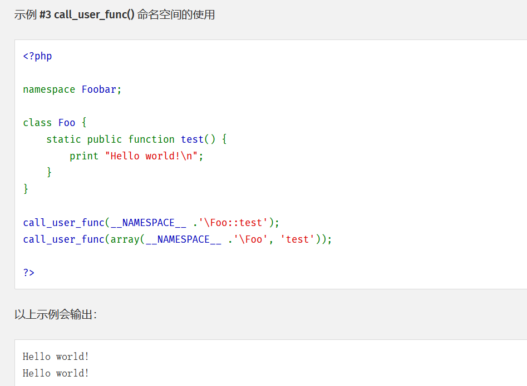Viewport: 527px width, 386px height.
Task: Click the "以上示例会输出" output label
Action: point(56,315)
